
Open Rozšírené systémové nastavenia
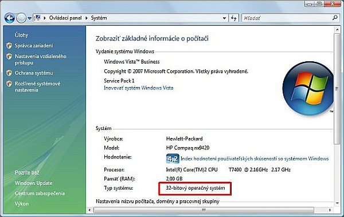(x=37, y=87)
